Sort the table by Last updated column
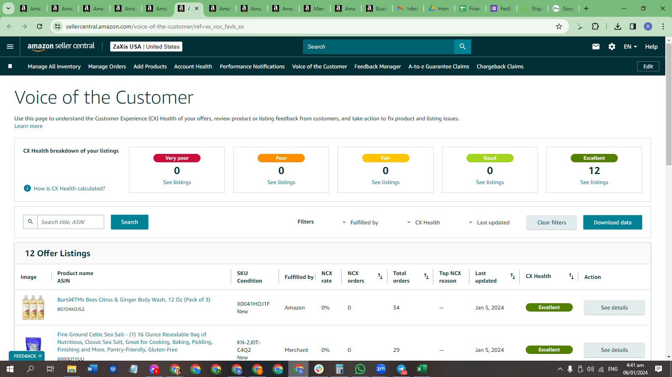This screenshot has width=672, height=377. (x=513, y=276)
